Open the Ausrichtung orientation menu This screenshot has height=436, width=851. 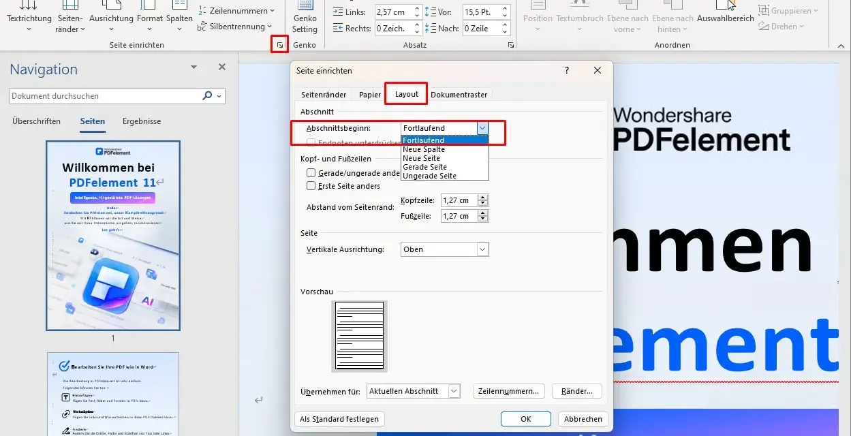pyautogui.click(x=111, y=15)
